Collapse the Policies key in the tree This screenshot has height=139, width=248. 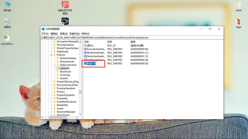pos(51,55)
